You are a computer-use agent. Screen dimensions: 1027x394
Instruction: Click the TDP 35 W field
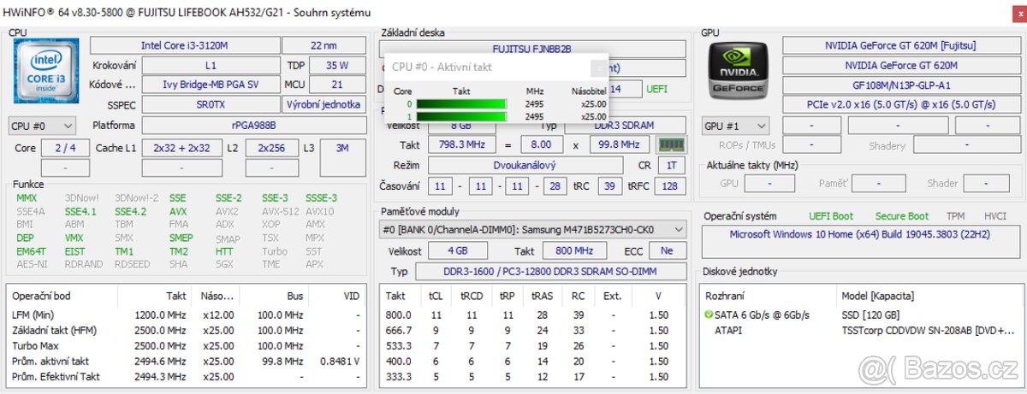337,65
